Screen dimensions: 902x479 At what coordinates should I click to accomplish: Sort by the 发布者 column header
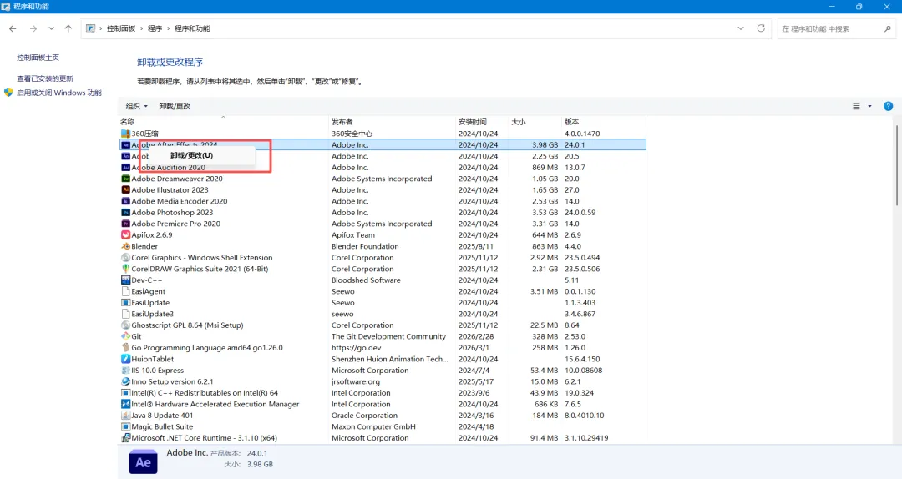pyautogui.click(x=392, y=122)
